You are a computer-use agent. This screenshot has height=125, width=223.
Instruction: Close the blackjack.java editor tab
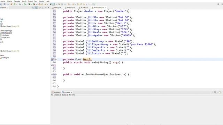[x=105, y=8]
